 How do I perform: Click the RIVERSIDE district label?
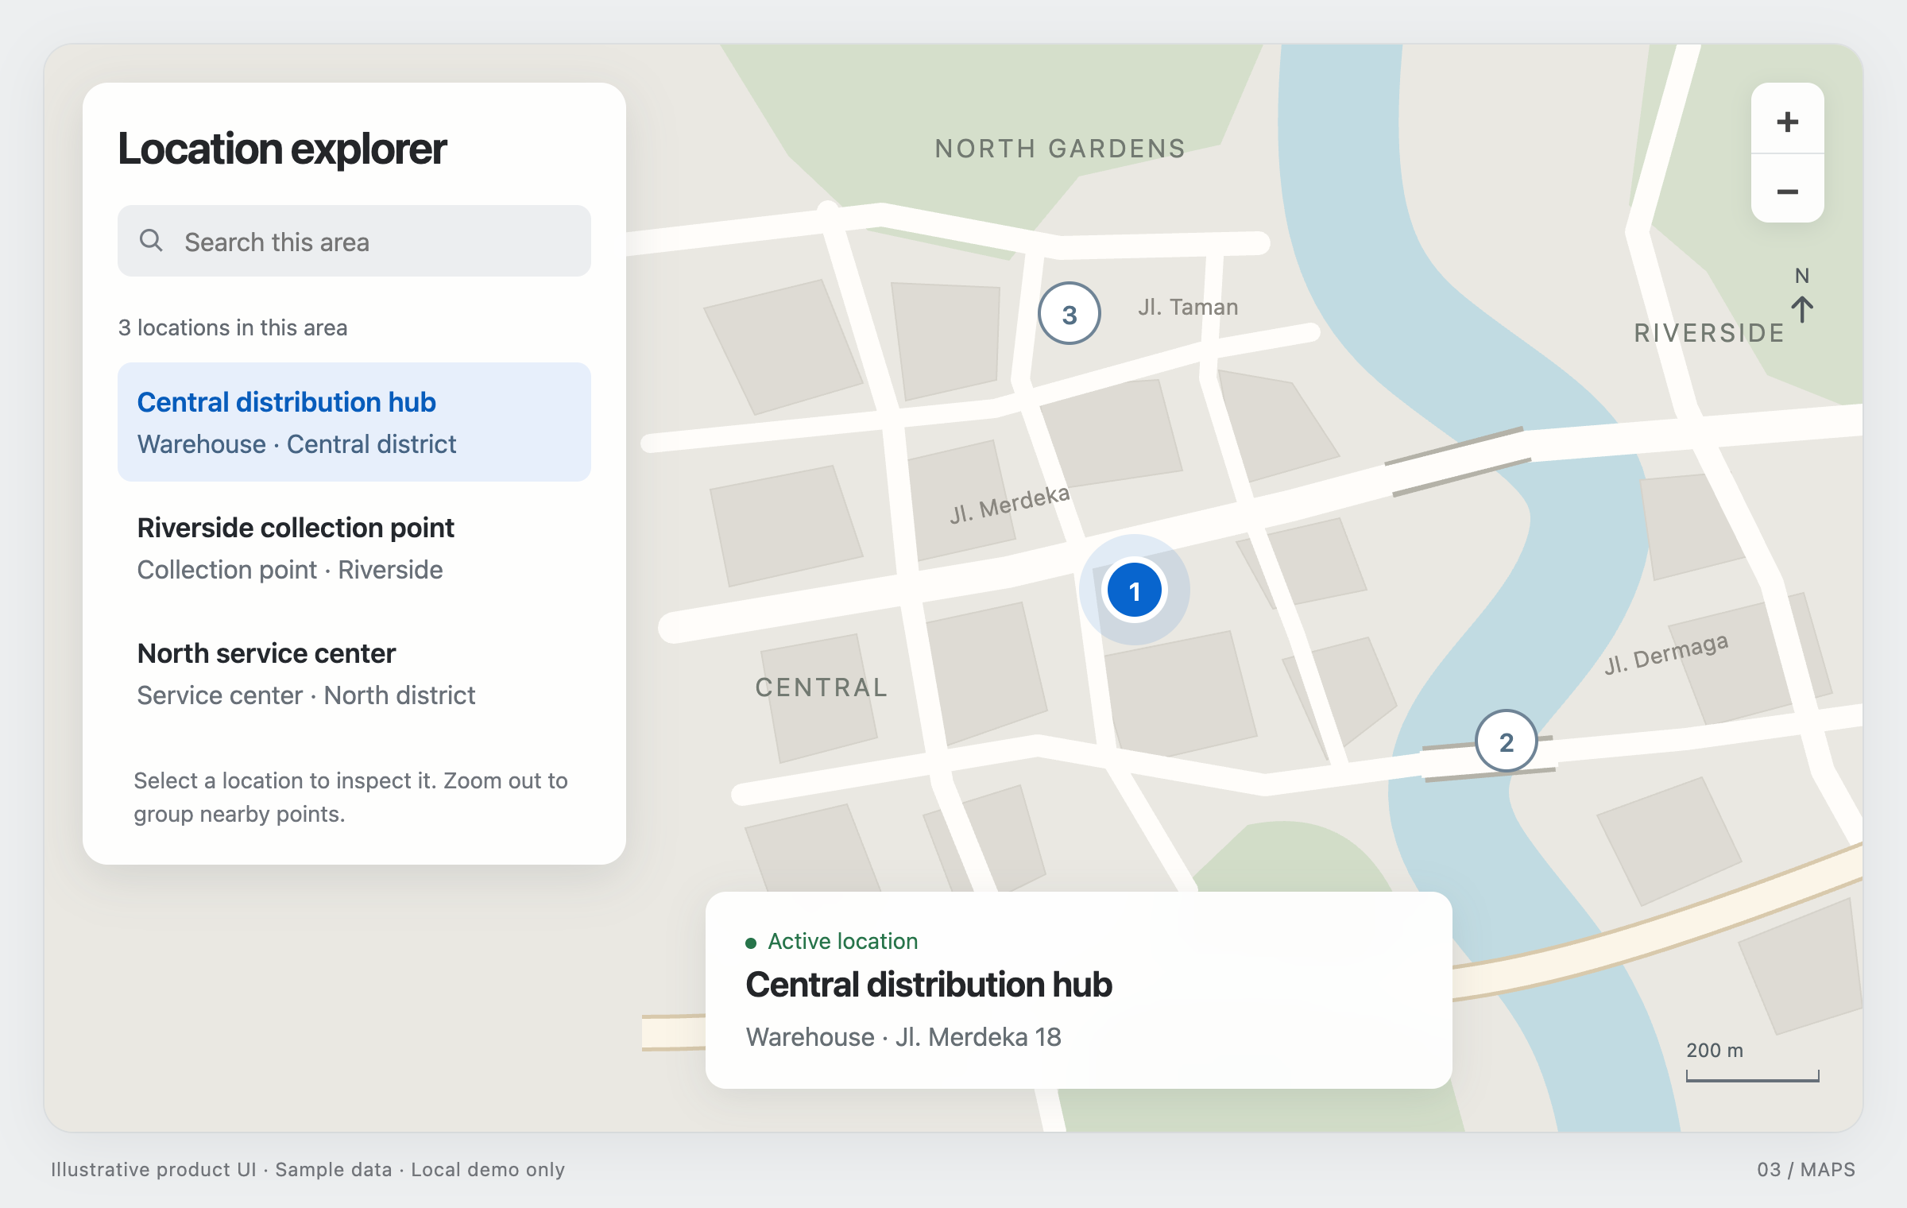click(1709, 333)
